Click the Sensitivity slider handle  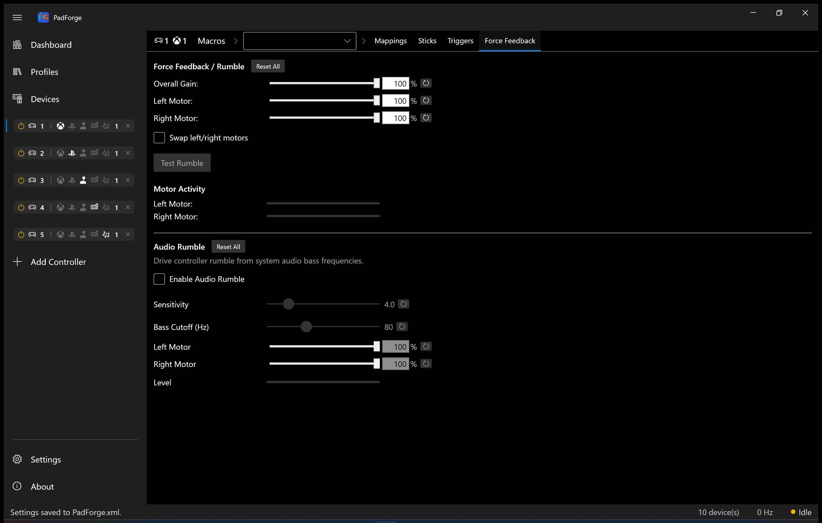click(x=289, y=304)
